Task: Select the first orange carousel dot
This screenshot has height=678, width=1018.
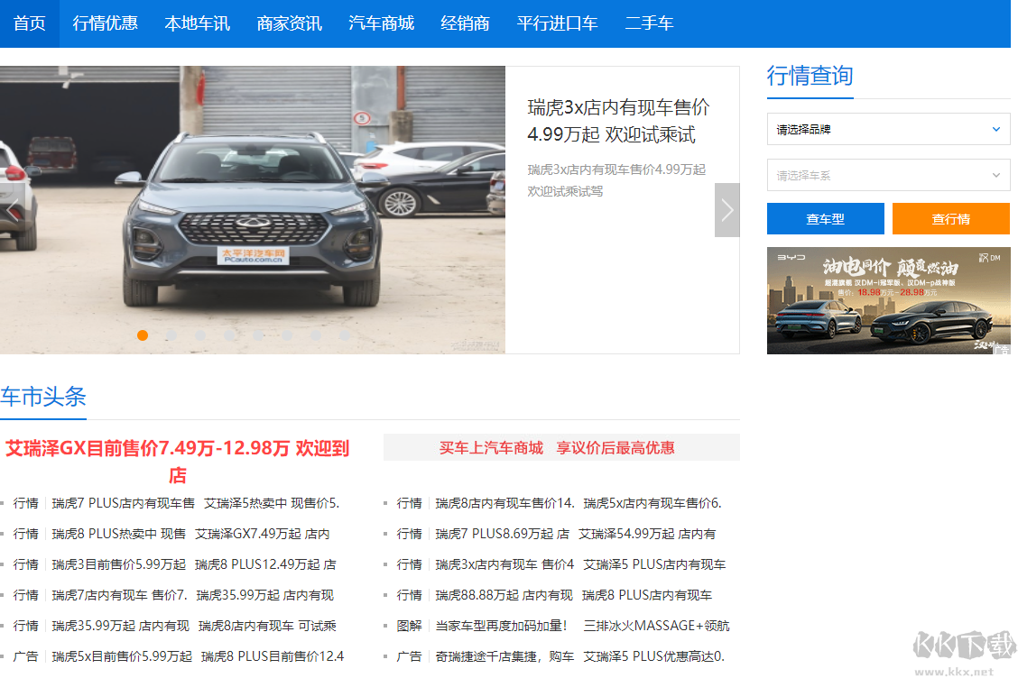Action: click(143, 335)
